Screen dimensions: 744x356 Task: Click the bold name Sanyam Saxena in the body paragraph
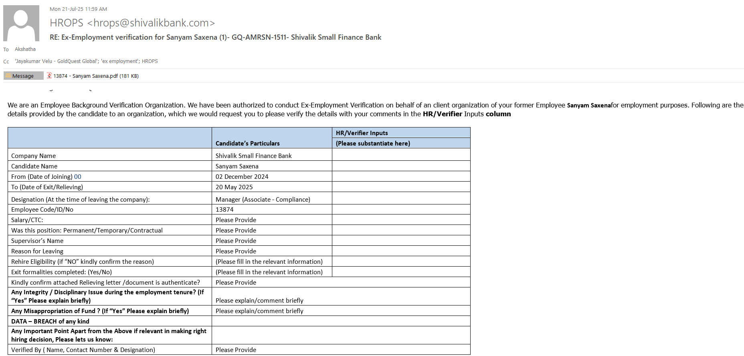[589, 105]
